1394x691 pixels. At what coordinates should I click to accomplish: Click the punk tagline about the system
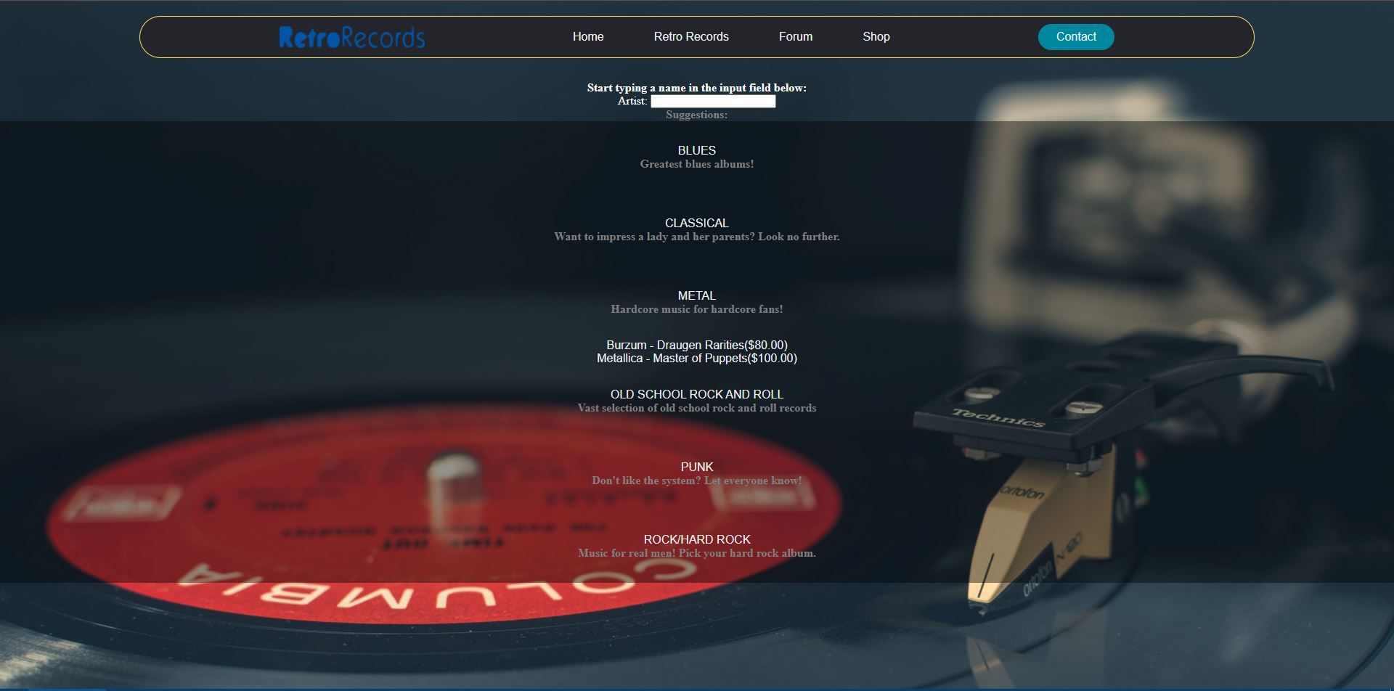click(697, 480)
